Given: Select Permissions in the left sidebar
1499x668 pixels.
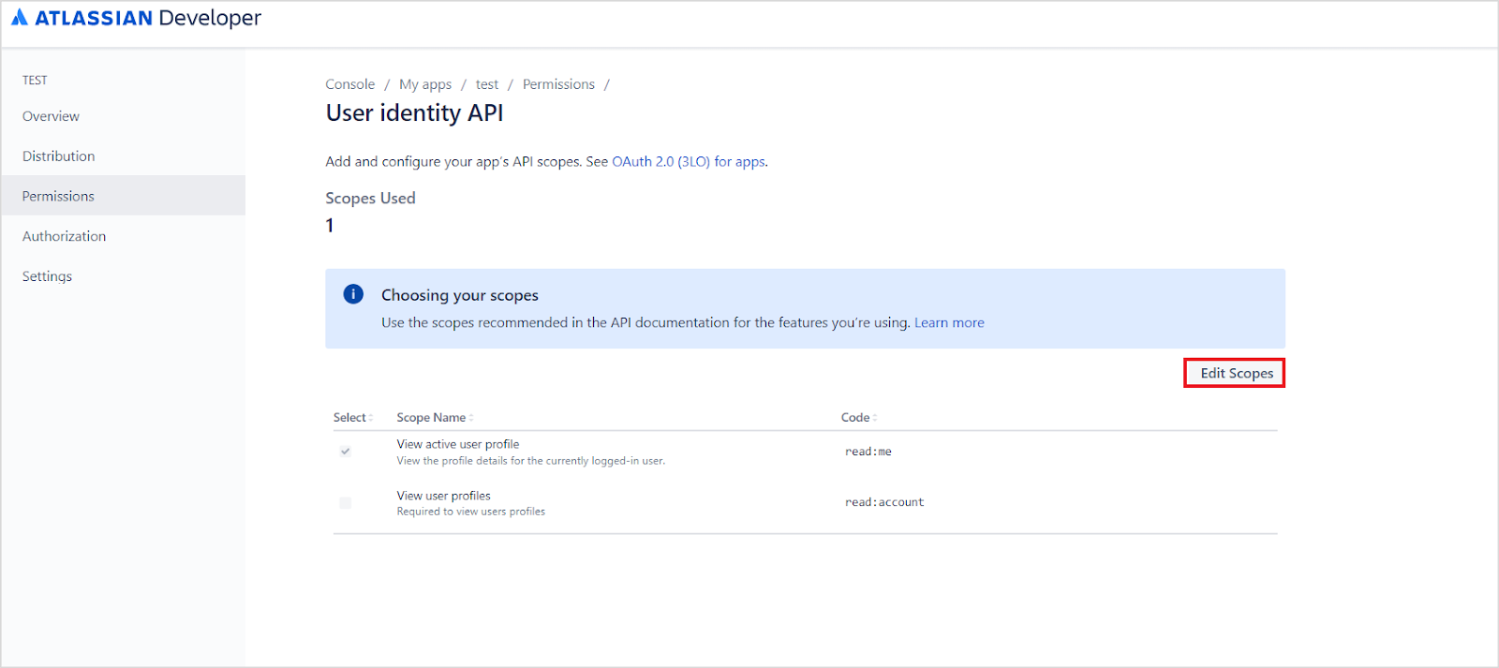Looking at the screenshot, I should (58, 197).
